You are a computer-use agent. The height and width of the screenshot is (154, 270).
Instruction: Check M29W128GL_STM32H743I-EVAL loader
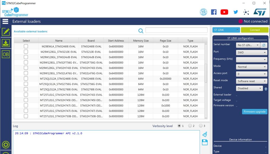coord(26,68)
